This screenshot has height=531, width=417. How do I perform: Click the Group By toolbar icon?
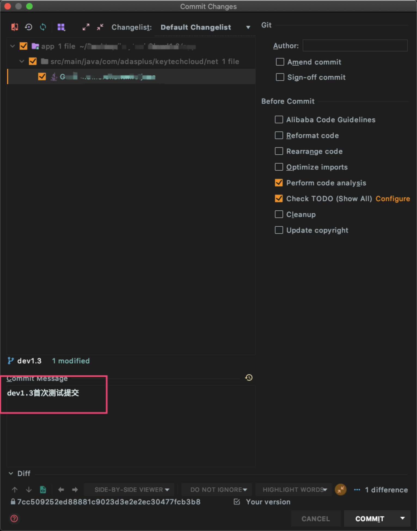[x=61, y=27]
